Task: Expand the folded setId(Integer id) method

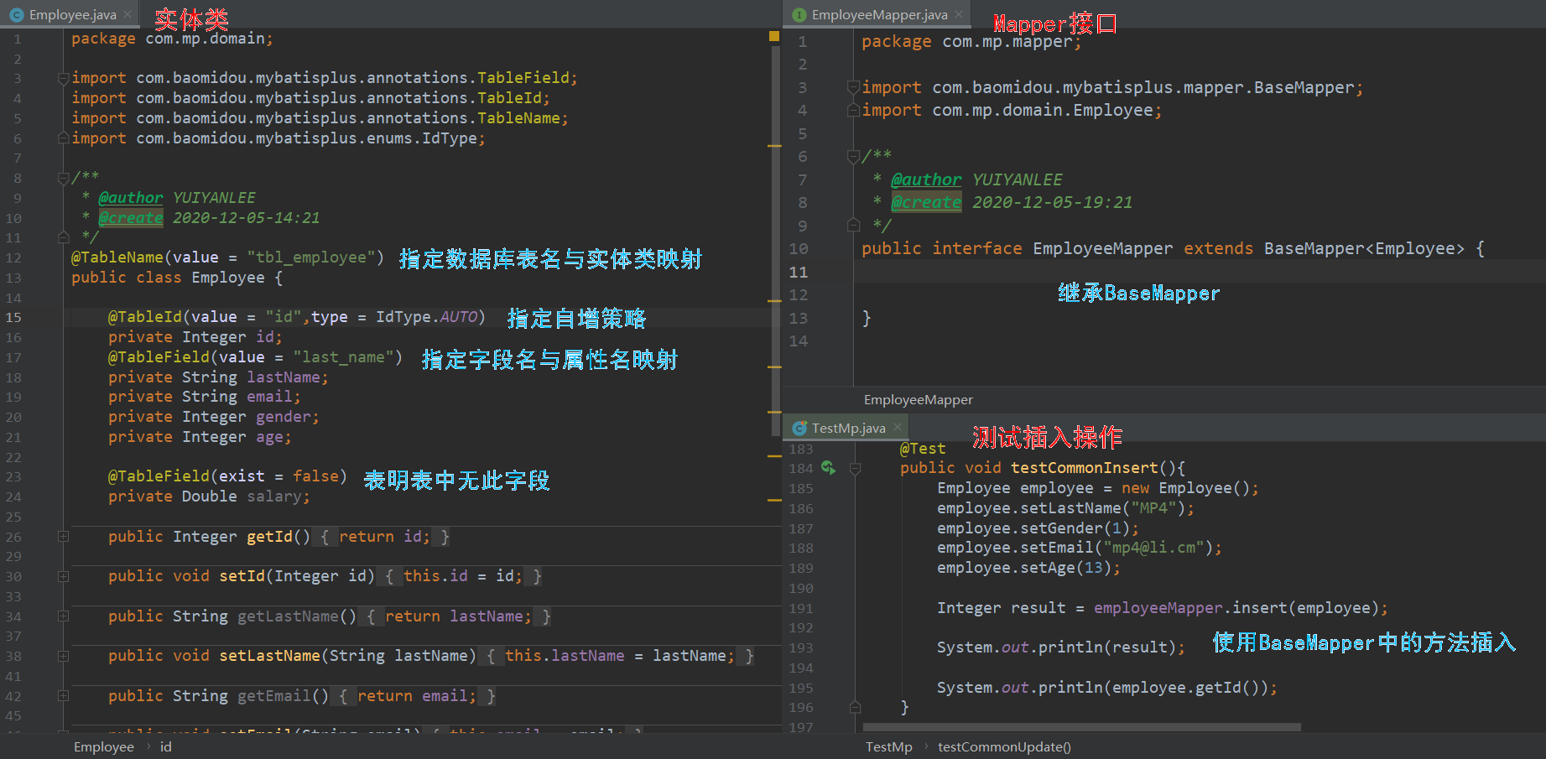Action: 63,576
